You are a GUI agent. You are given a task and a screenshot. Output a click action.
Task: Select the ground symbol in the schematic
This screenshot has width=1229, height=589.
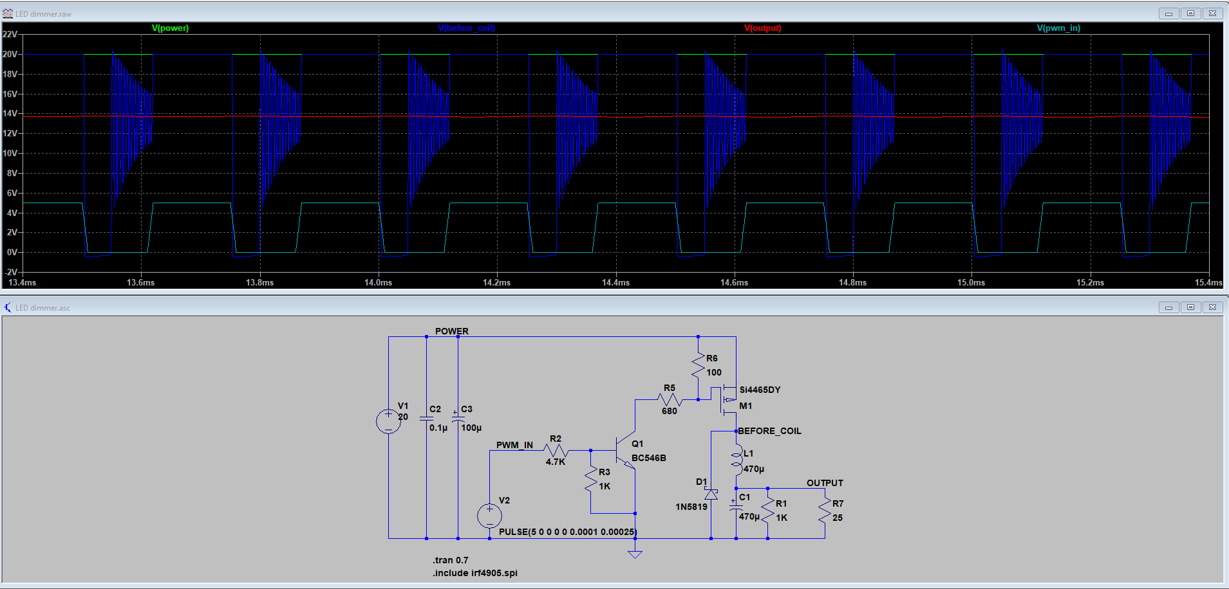tap(635, 554)
